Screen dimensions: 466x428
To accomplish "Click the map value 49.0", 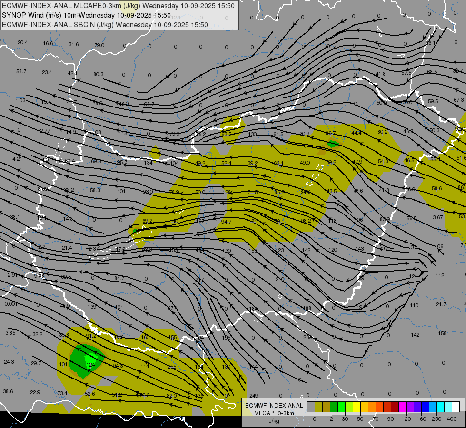I will (305, 163).
